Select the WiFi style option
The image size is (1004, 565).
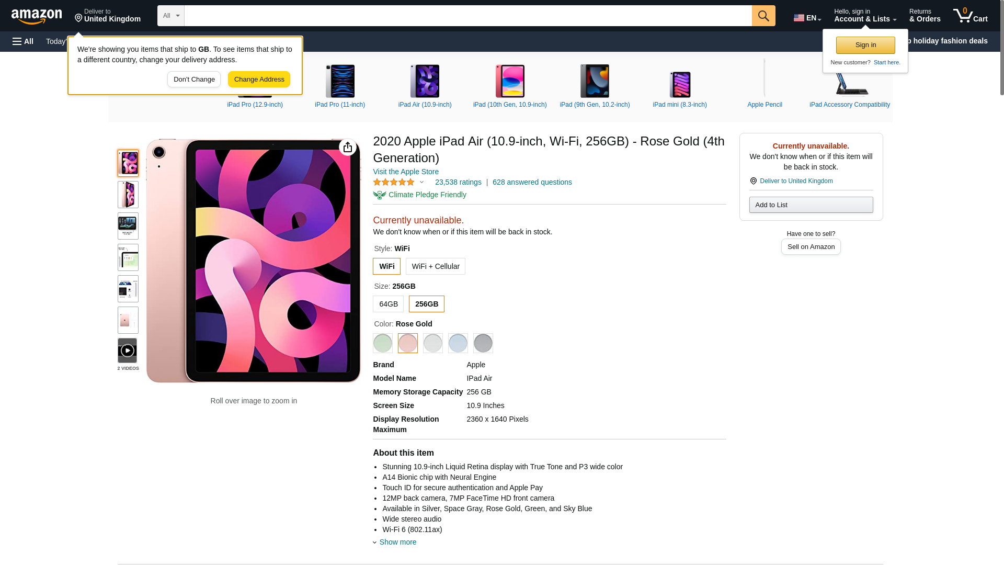pos(386,266)
